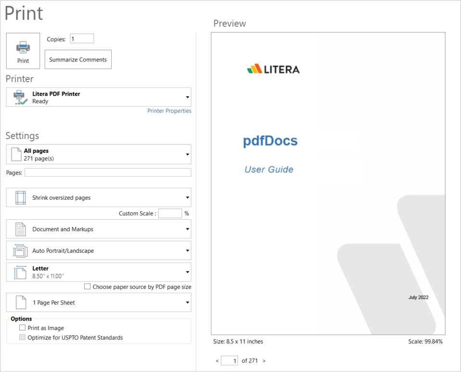Image resolution: width=461 pixels, height=372 pixels.
Task: Click into the Copies number field
Action: [x=82, y=38]
